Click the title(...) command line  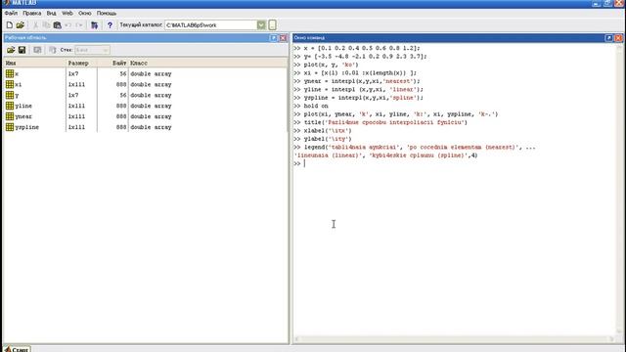pyautogui.click(x=385, y=122)
